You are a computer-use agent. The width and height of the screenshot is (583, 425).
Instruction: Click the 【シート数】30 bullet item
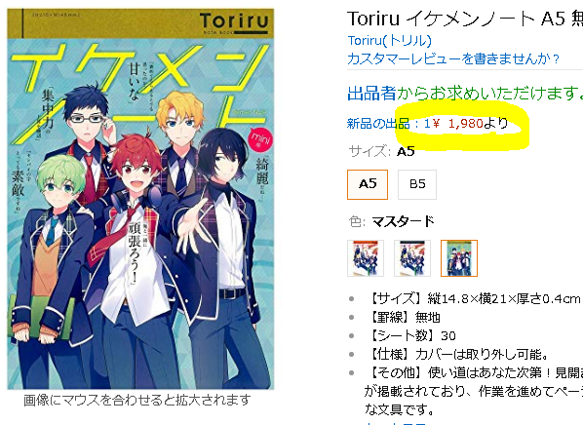(x=410, y=335)
